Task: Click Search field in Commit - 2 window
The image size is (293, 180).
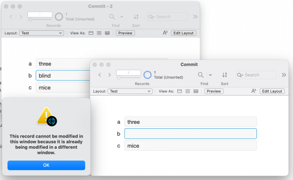Action: (x=167, y=17)
